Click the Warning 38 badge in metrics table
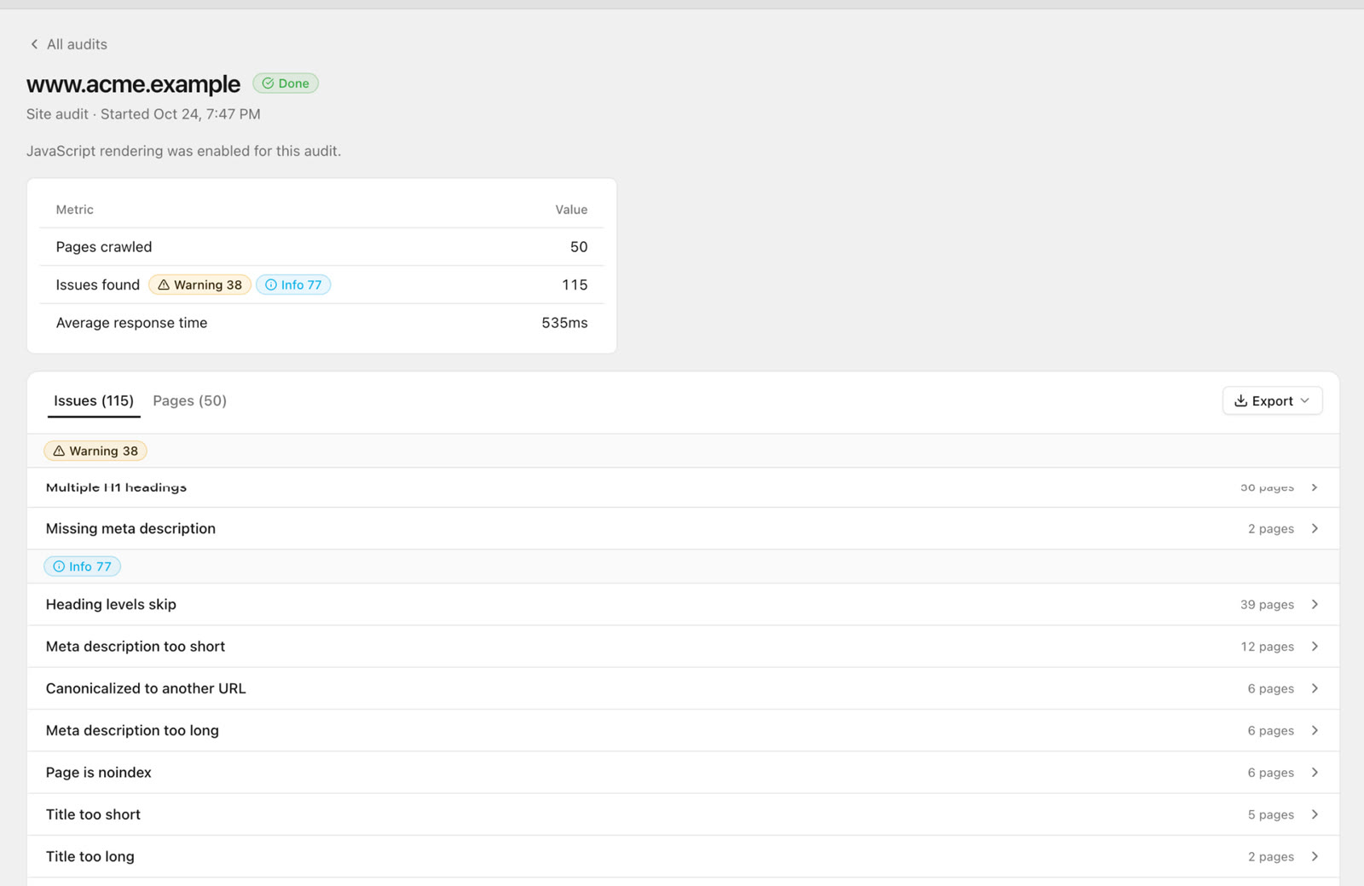The width and height of the screenshot is (1364, 886). (x=199, y=285)
